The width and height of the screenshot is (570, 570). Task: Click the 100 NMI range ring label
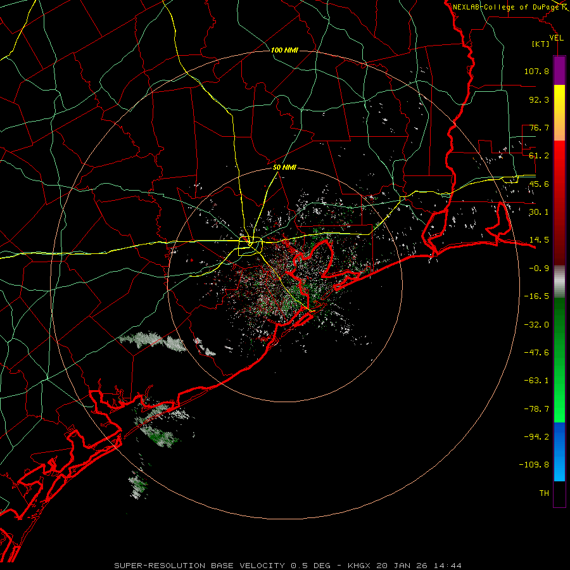(284, 50)
